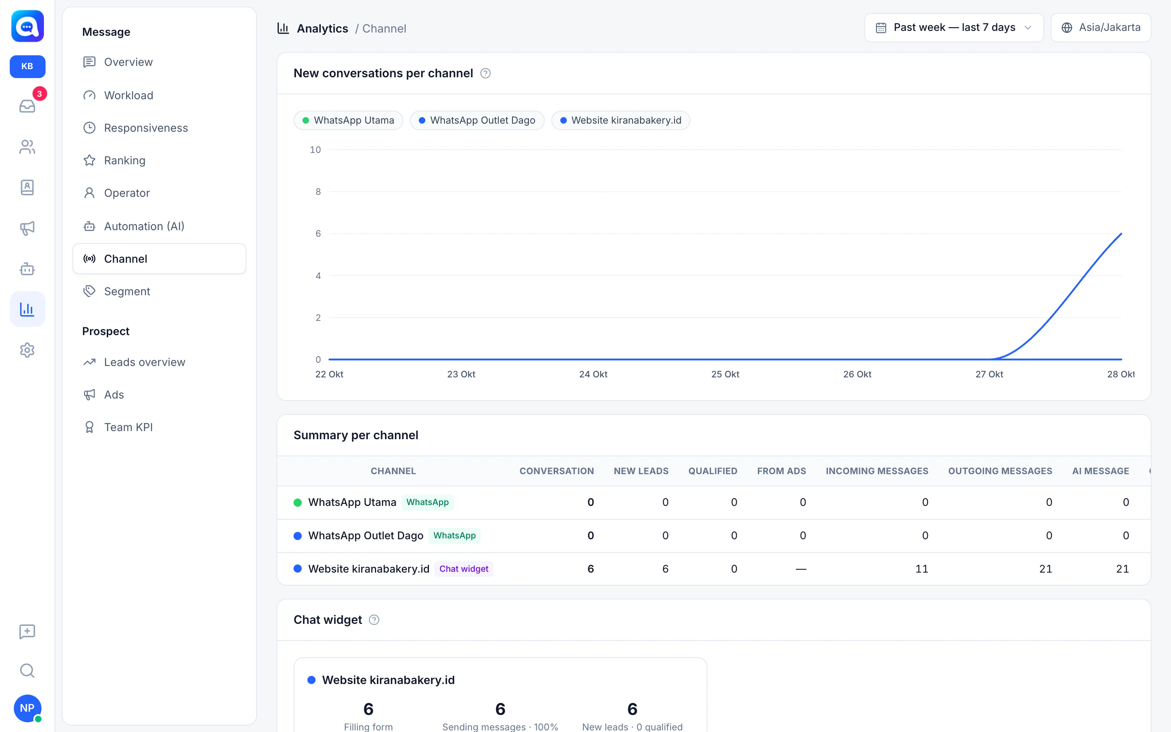Click the CONVERSATION column header

(x=557, y=471)
